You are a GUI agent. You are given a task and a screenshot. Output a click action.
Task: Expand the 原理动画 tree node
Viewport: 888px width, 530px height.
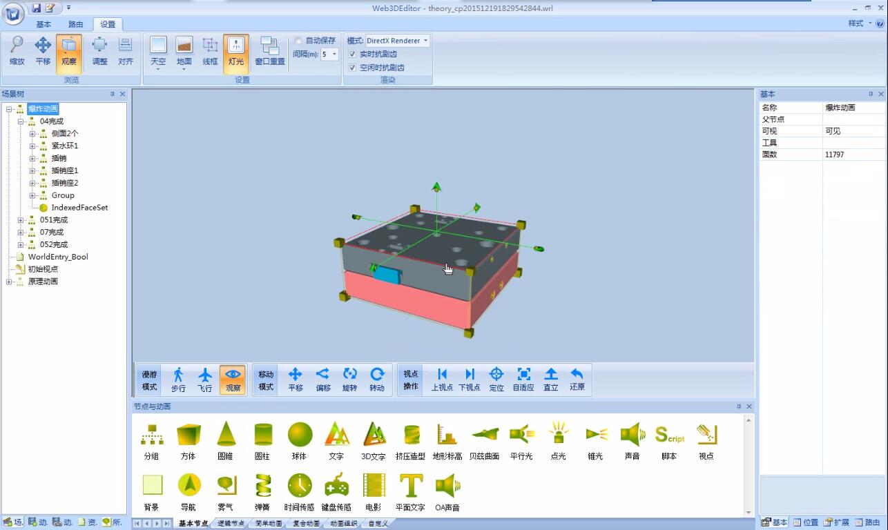click(x=9, y=282)
